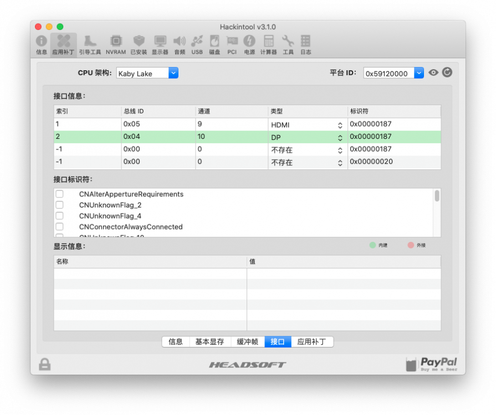Click the PayPal Buy me a Beer button
The width and height of the screenshot is (496, 415).
click(x=432, y=364)
